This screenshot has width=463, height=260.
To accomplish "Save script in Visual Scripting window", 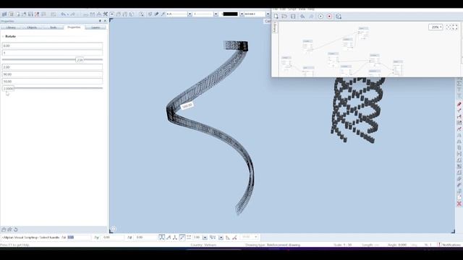I will (x=293, y=17).
